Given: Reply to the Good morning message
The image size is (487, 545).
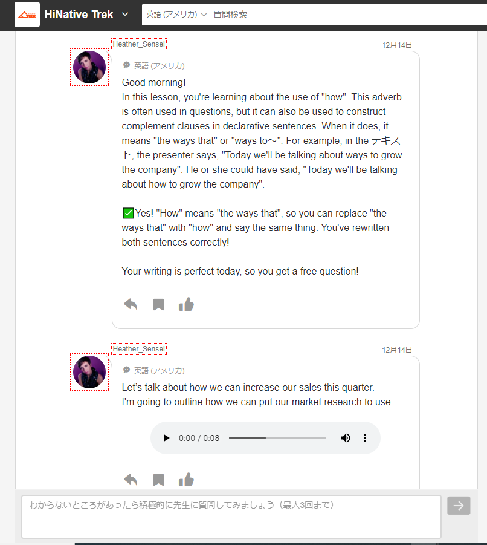Looking at the screenshot, I should (x=131, y=304).
